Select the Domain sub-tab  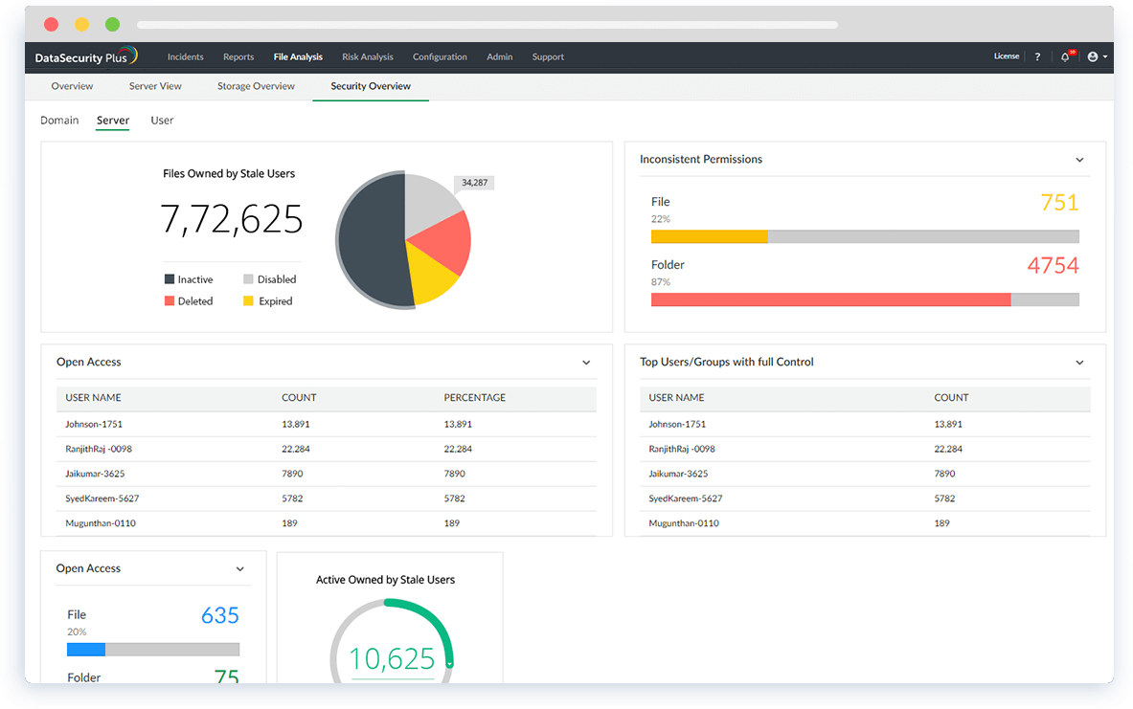[x=59, y=121]
